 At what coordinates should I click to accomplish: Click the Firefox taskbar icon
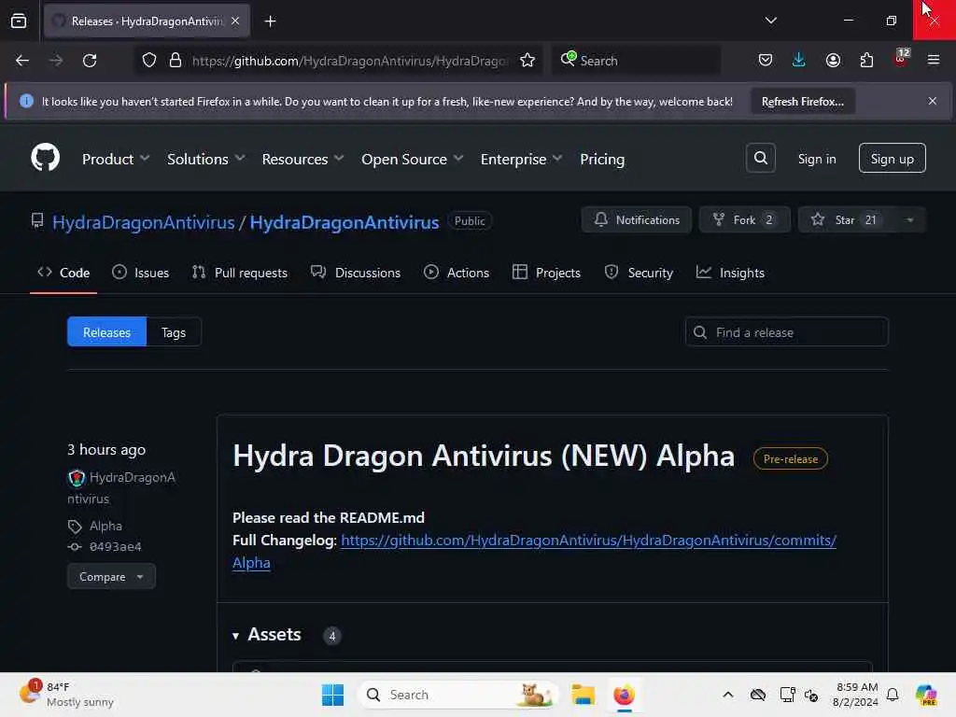tap(624, 695)
